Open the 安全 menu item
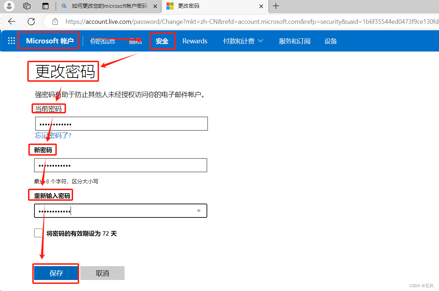The height and width of the screenshot is (291, 439). tap(162, 41)
